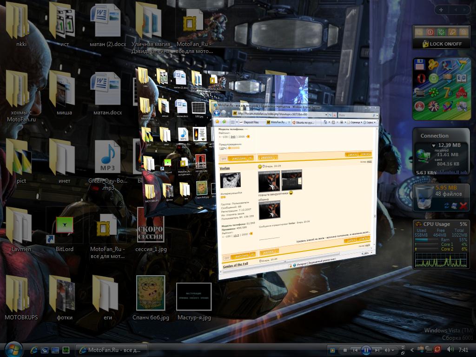Click the Switch between windows Quick Launch icon
The width and height of the screenshot is (476, 357).
pos(44,350)
